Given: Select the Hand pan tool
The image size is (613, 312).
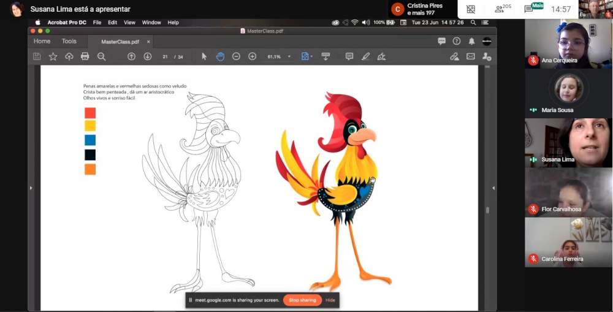Looking at the screenshot, I should (x=220, y=56).
